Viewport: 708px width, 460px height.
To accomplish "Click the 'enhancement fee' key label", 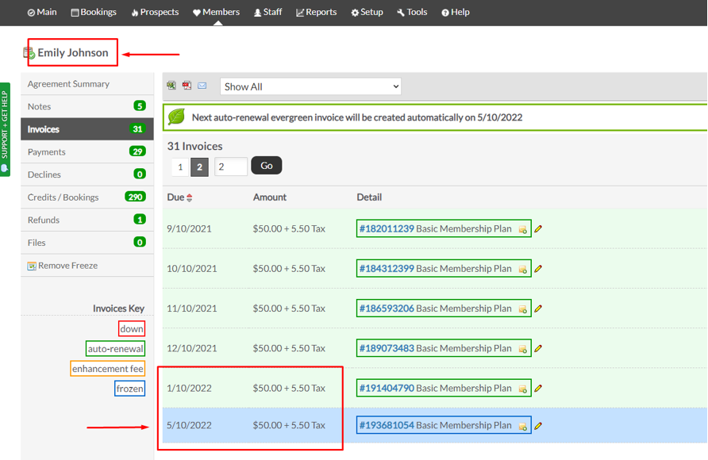I will coord(107,369).
